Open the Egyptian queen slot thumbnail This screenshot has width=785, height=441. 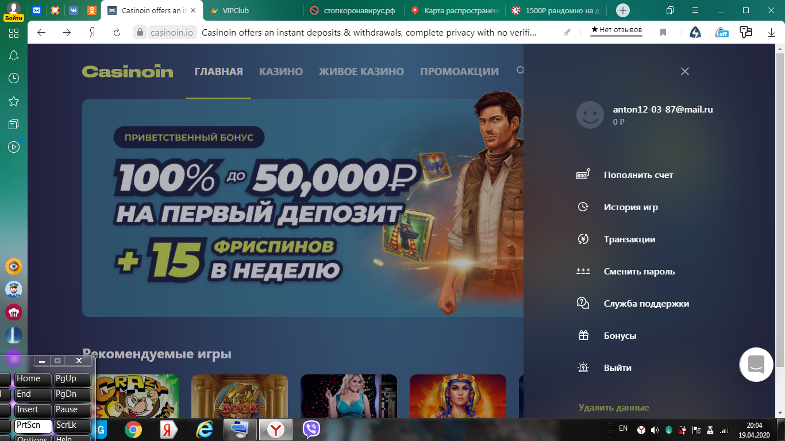click(x=458, y=396)
